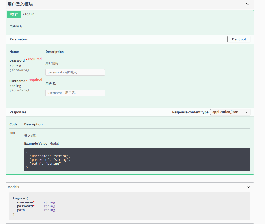Open the Response content type dropdown
Image resolution: width=265 pixels, height=224 pixels.
coord(230,112)
